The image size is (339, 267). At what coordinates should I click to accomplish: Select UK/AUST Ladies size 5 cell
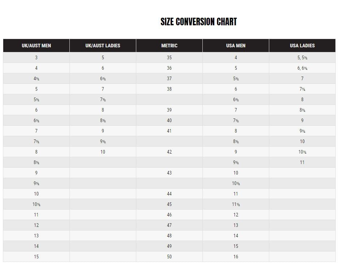click(x=103, y=57)
